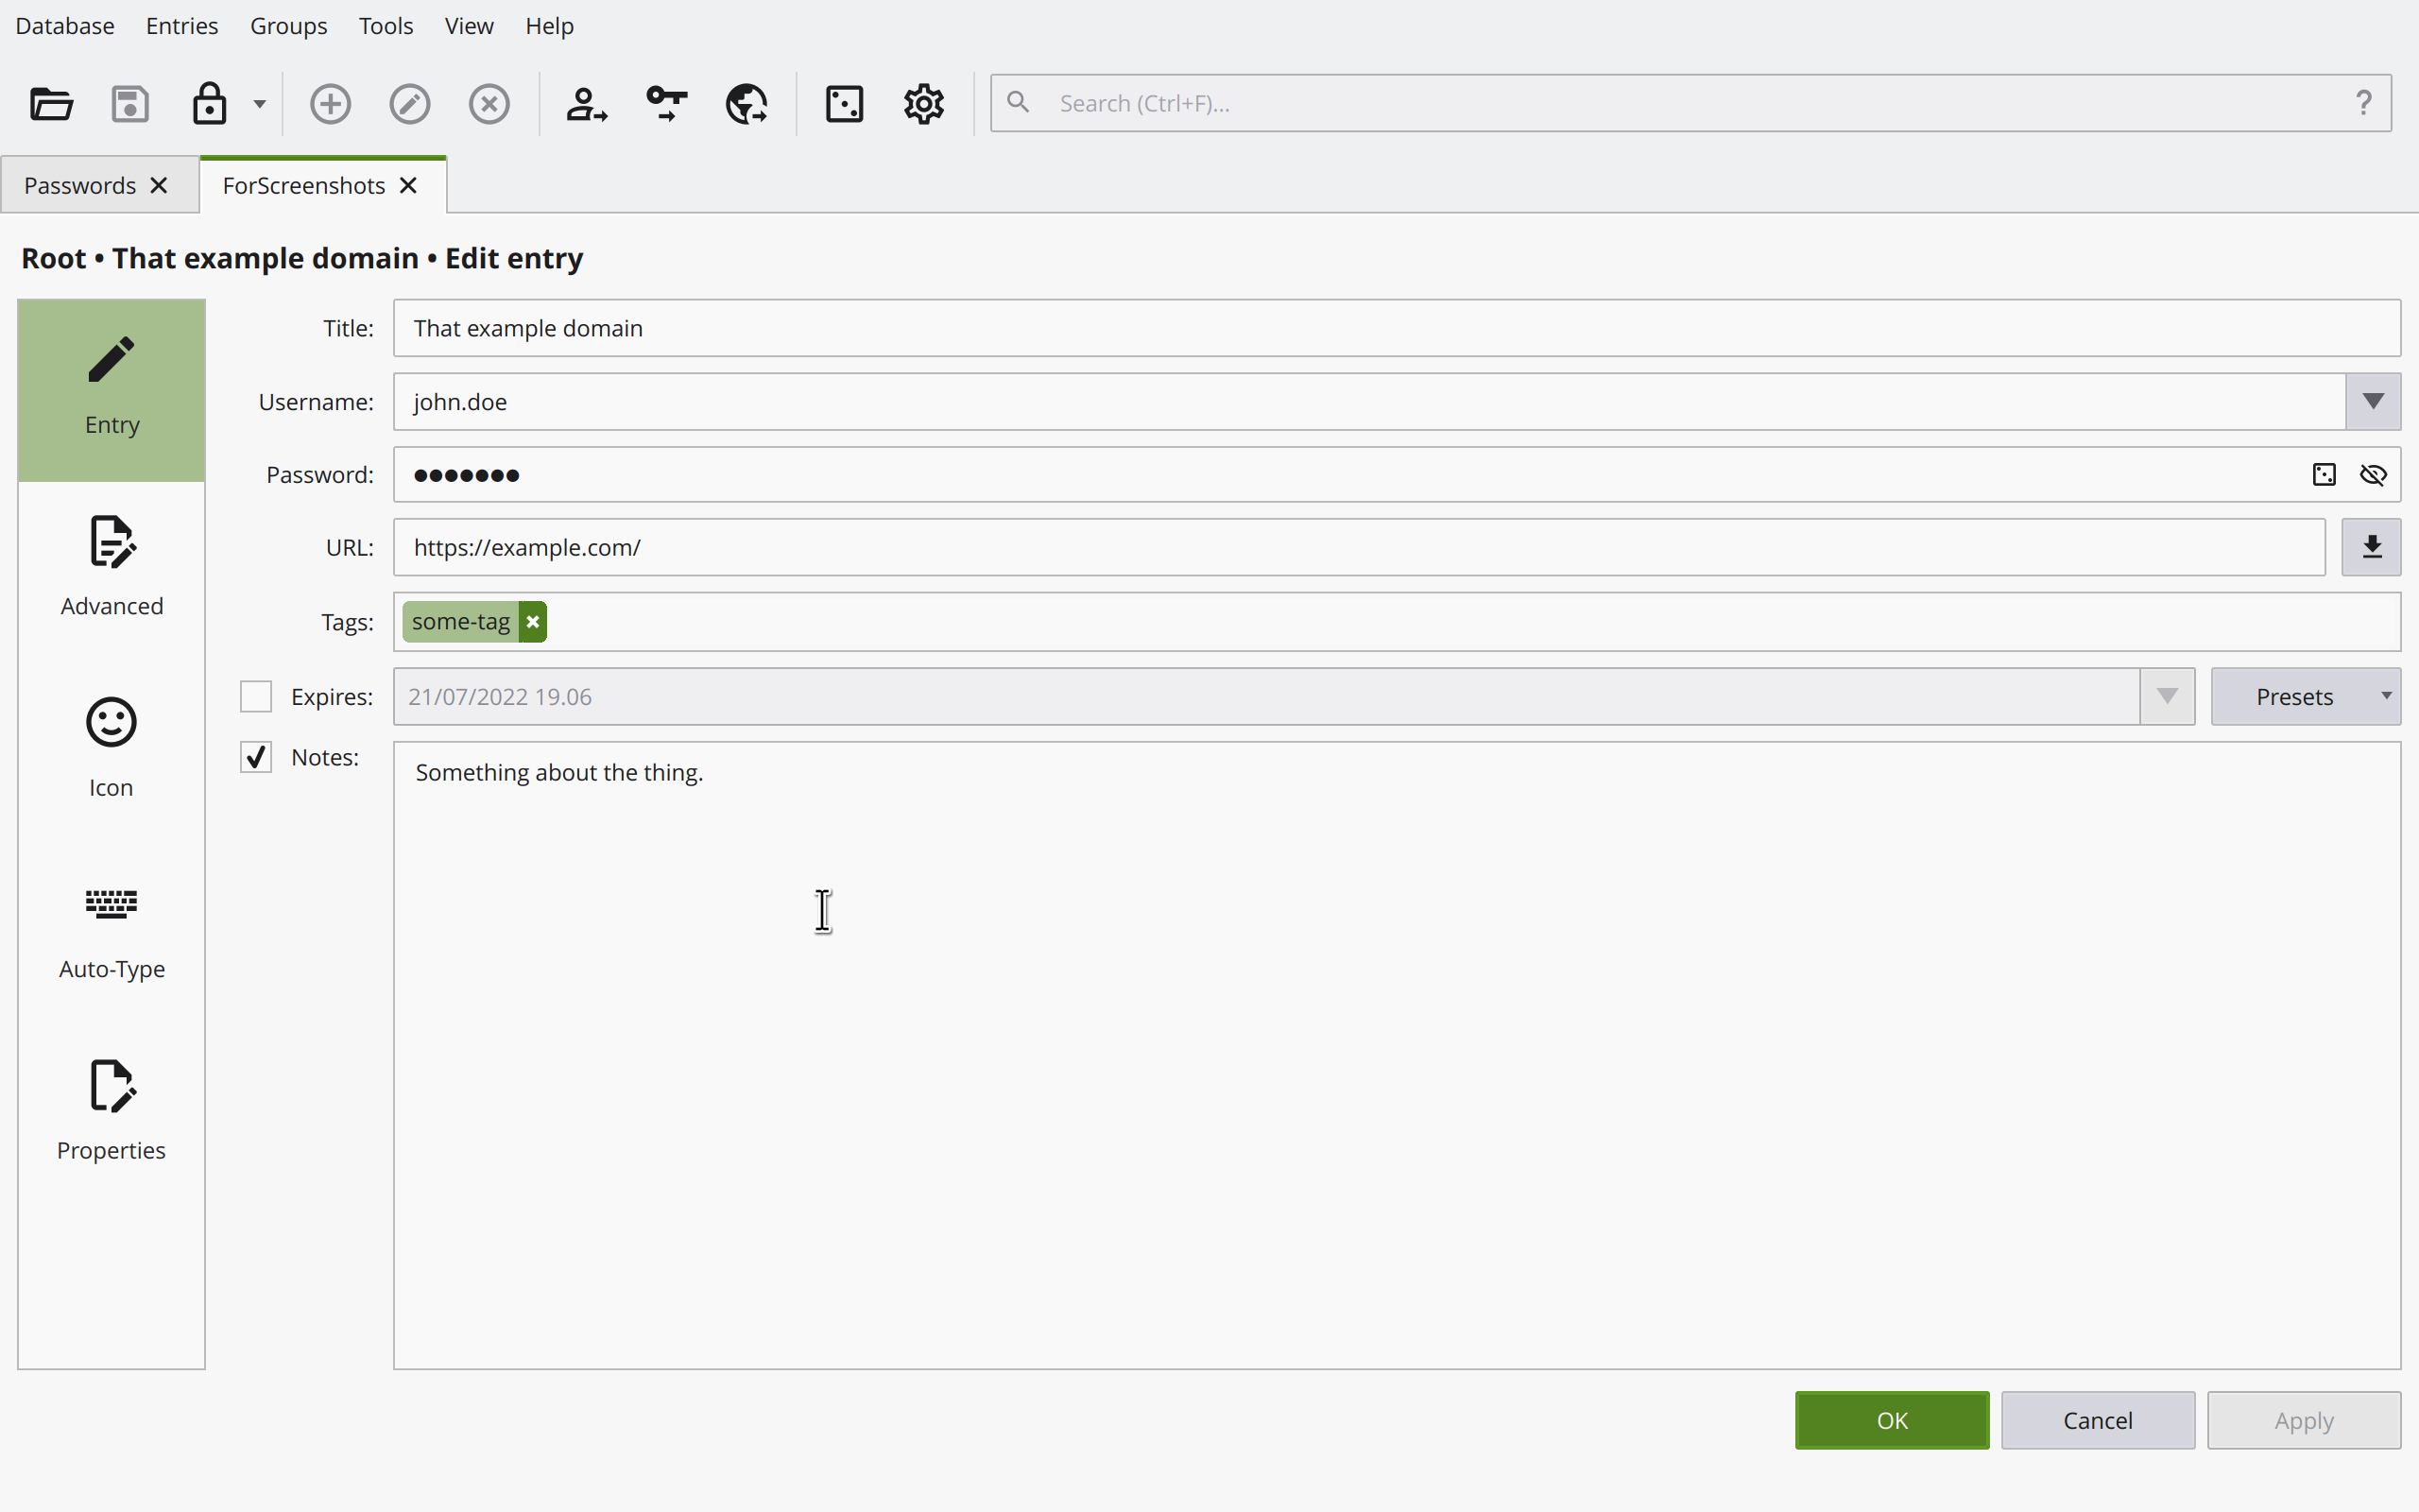The image size is (2419, 1512).
Task: Enable the Expires checkbox
Action: tap(255, 695)
